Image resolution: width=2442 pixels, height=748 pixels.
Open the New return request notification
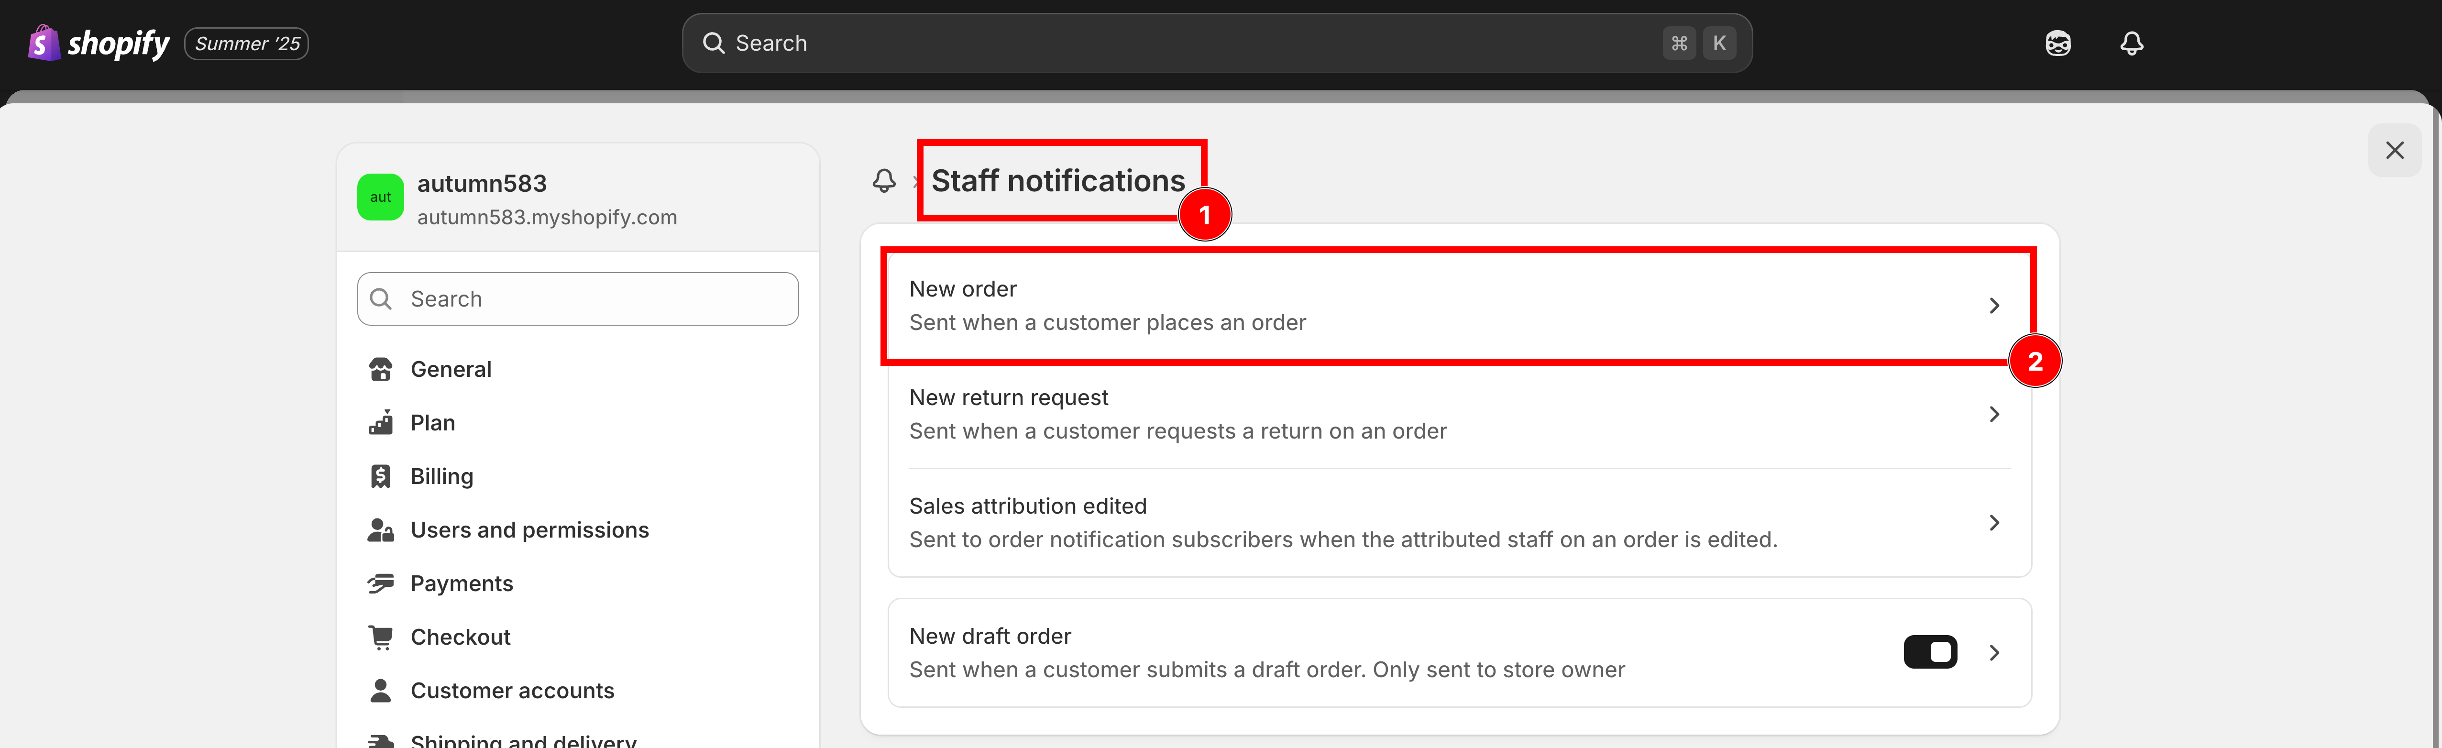click(x=1459, y=414)
